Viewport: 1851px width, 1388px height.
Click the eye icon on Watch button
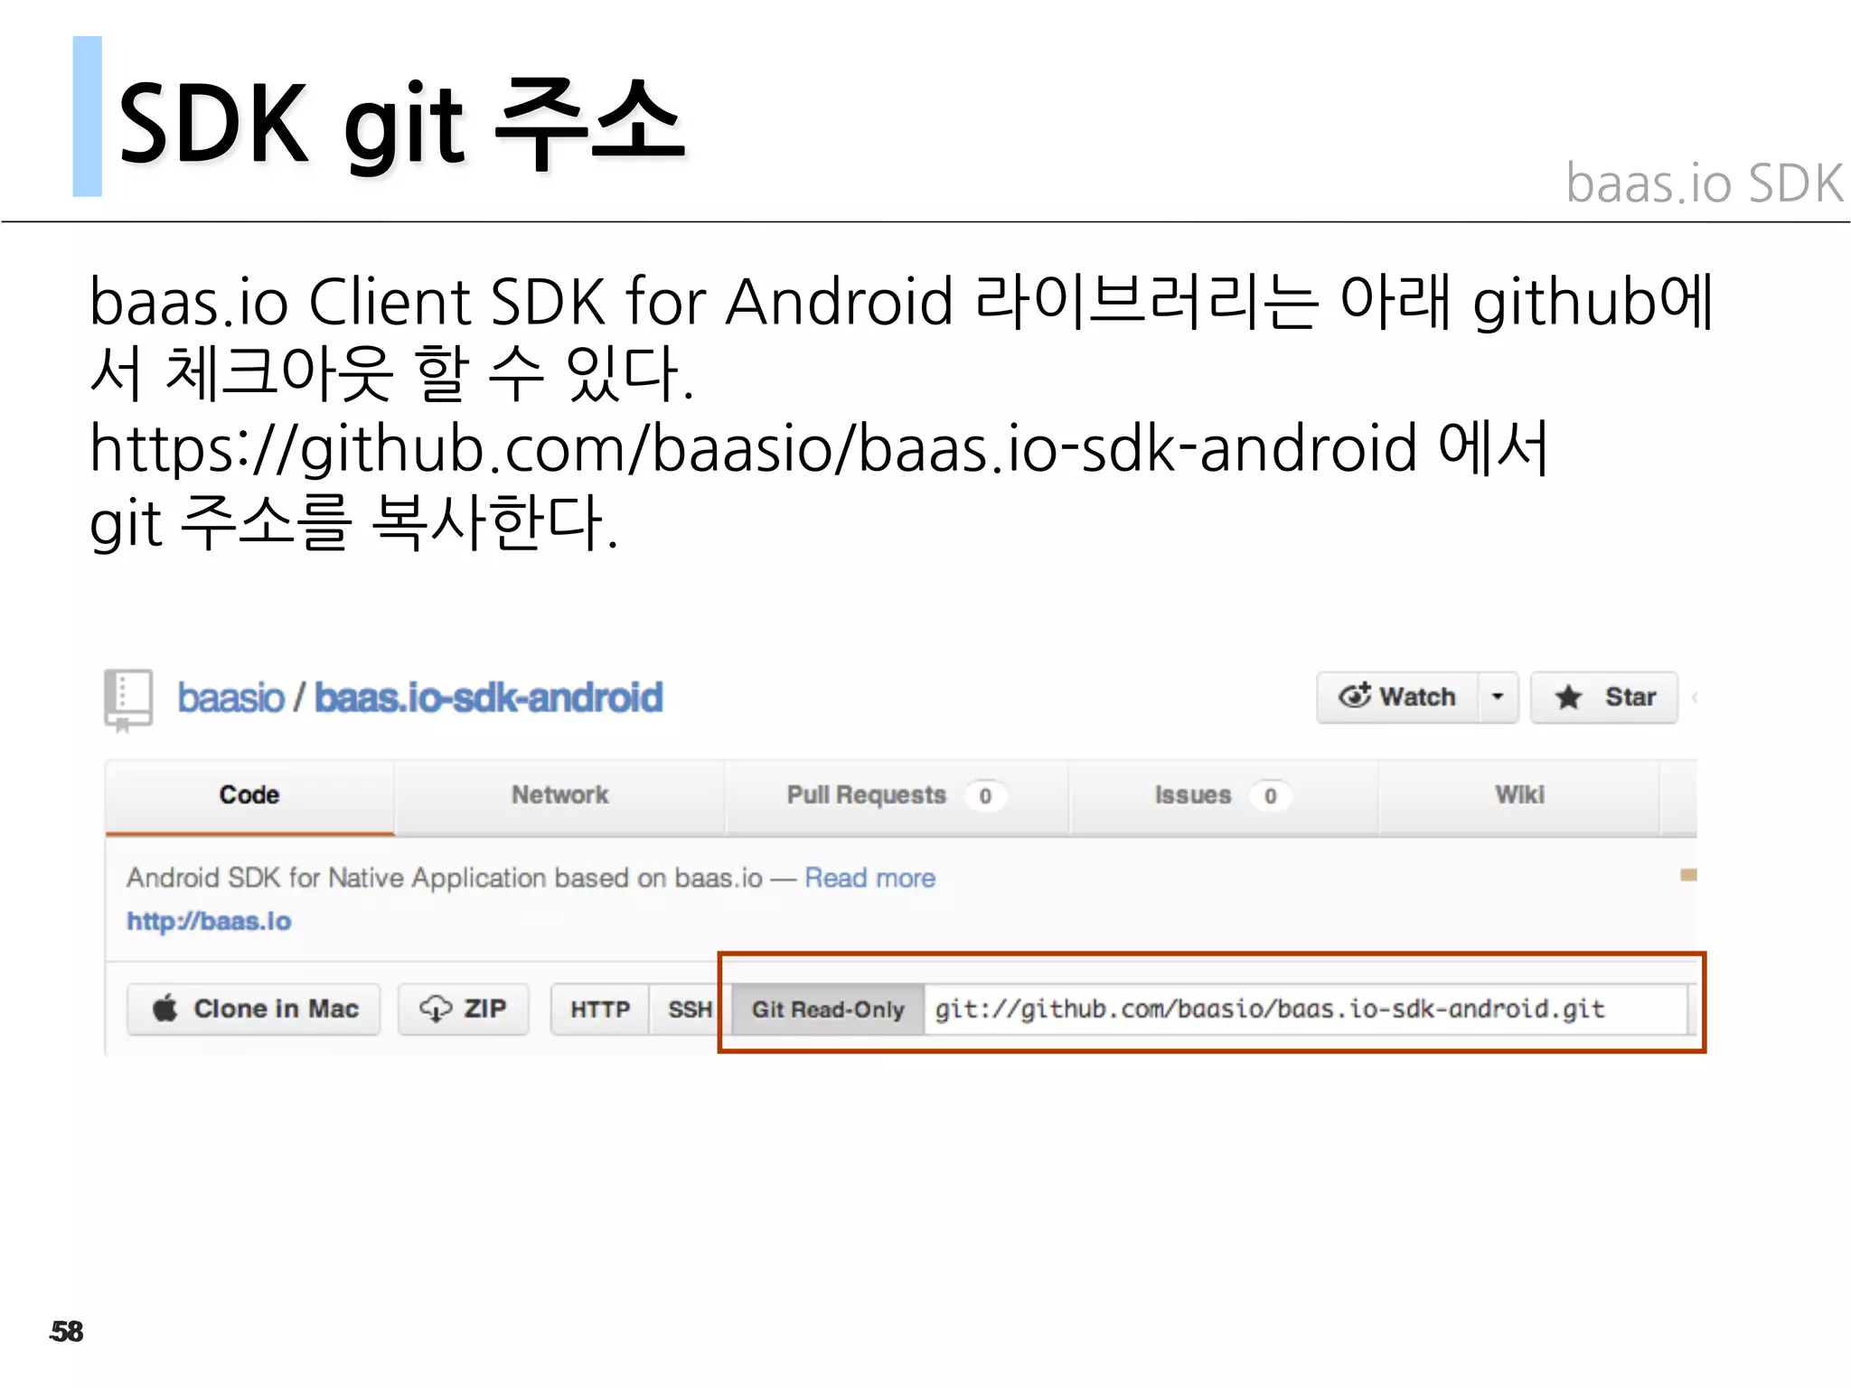(x=1355, y=696)
